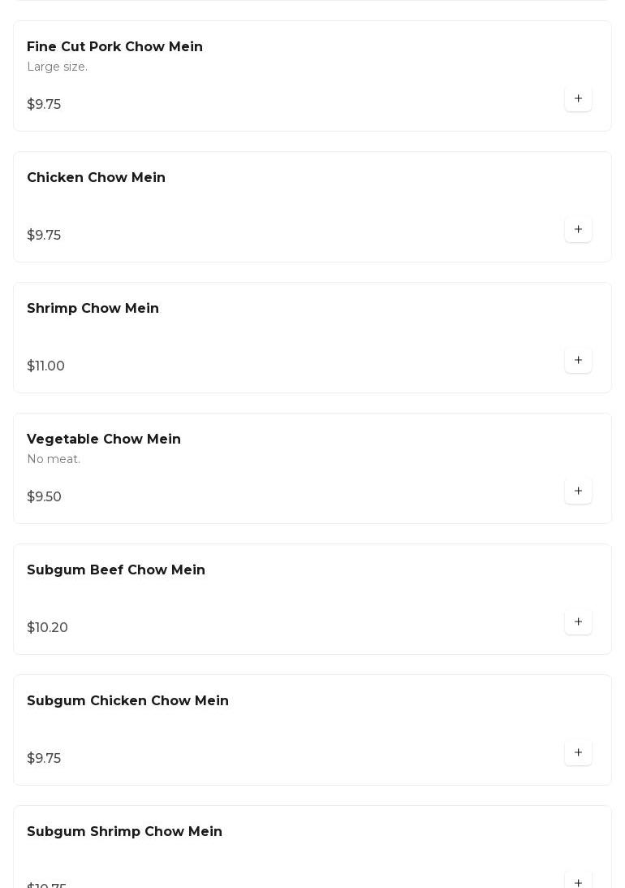The height and width of the screenshot is (888, 625).
Task: Add Subgum Beef Chow Mein to order
Action: coord(578,622)
